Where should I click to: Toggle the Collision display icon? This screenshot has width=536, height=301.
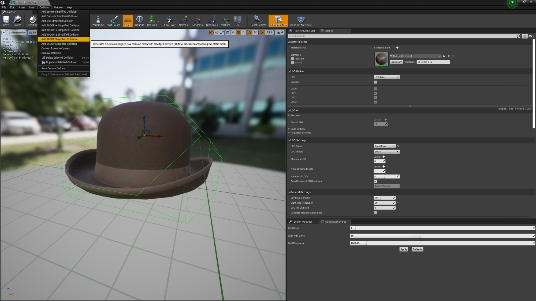[151, 20]
